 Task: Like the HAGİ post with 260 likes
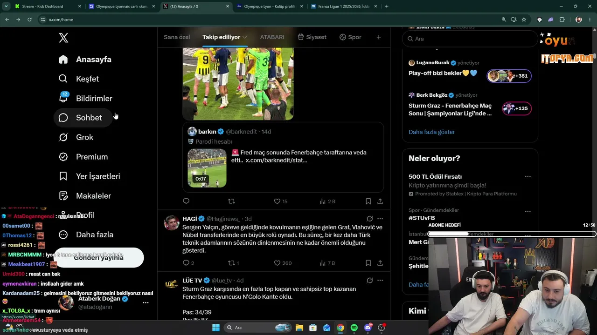(x=282, y=263)
